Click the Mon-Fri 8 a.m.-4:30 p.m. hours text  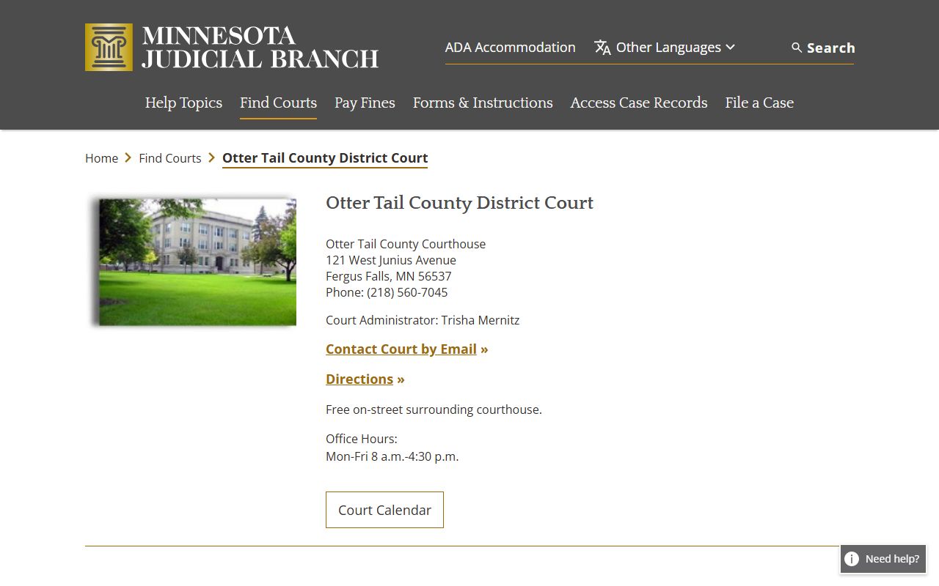click(392, 456)
